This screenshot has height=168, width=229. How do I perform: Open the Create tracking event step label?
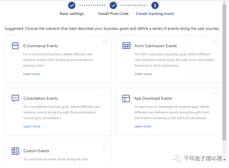click(155, 14)
